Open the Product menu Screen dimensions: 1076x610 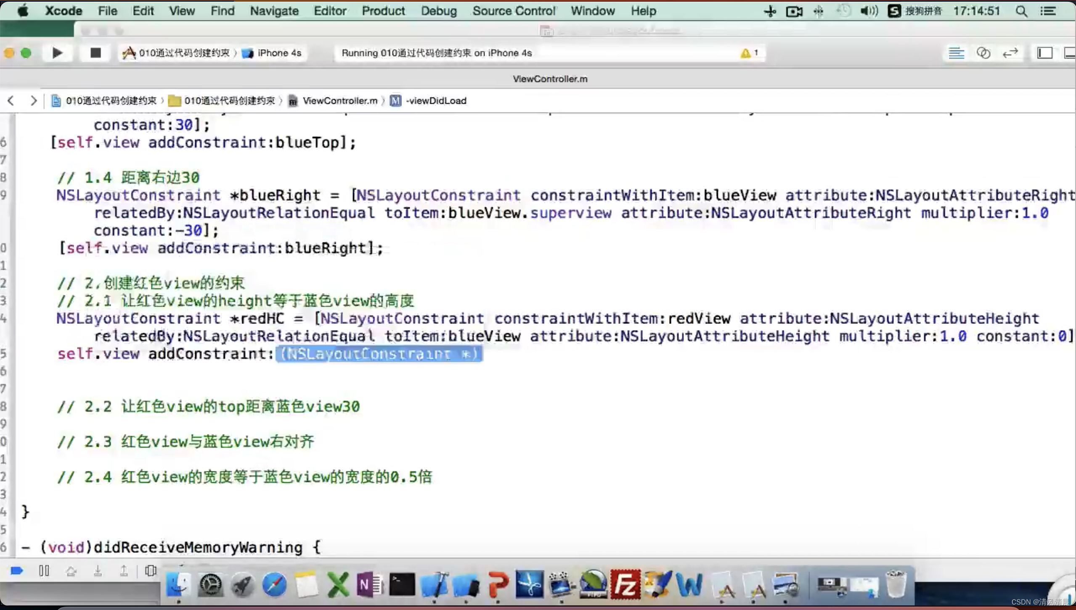(383, 11)
